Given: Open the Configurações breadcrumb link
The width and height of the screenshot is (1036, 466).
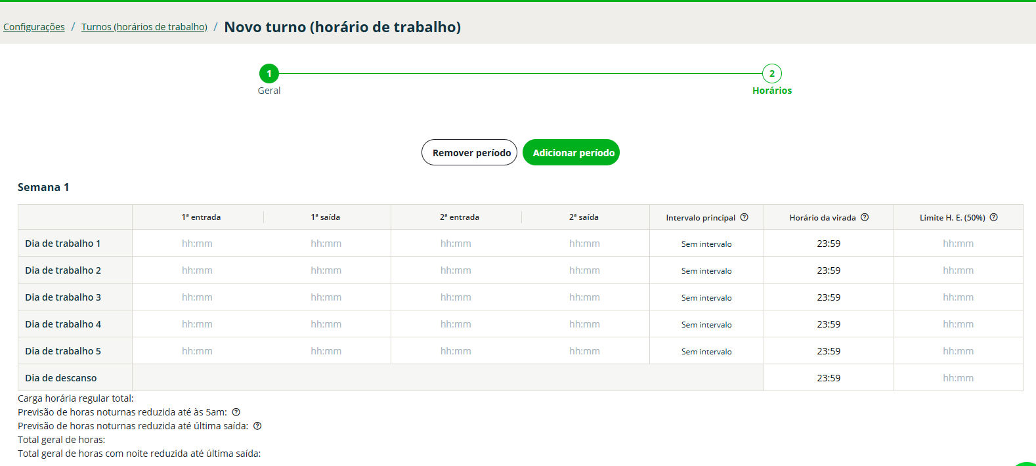Looking at the screenshot, I should pyautogui.click(x=34, y=27).
